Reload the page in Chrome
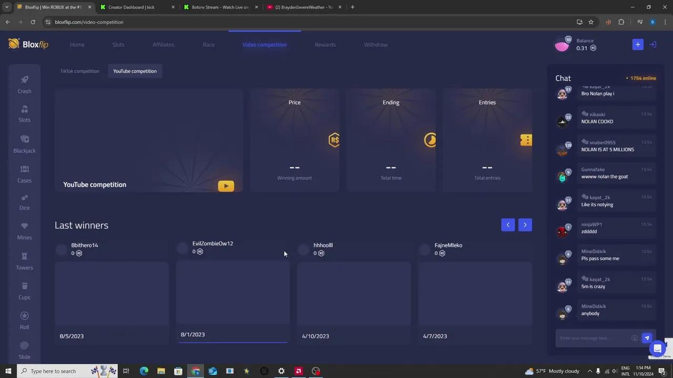This screenshot has height=378, width=673. [33, 22]
